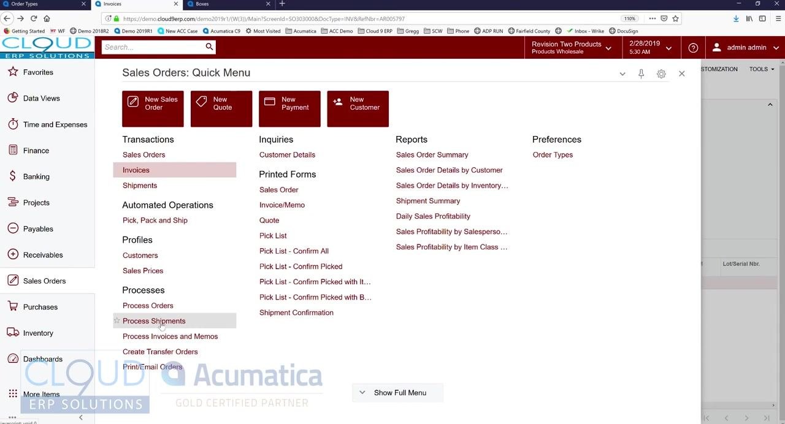The width and height of the screenshot is (785, 424).
Task: Open Daily Sales Profitability report
Action: coord(433,216)
